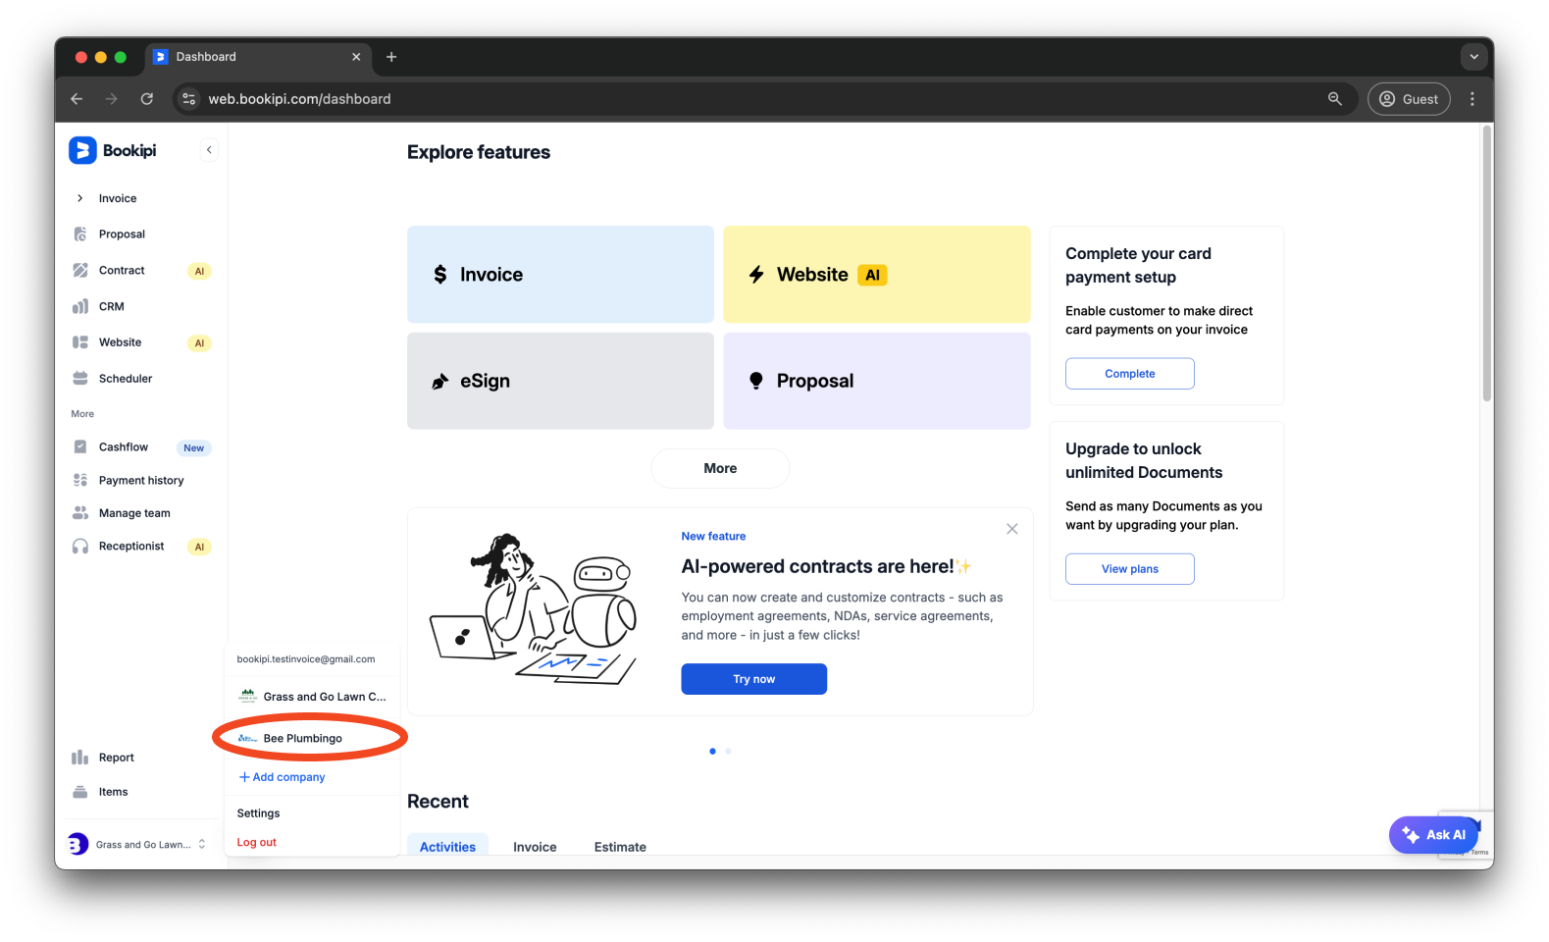Image resolution: width=1549 pixels, height=942 pixels.
Task: Click the Bookipi logo icon
Action: point(82,150)
